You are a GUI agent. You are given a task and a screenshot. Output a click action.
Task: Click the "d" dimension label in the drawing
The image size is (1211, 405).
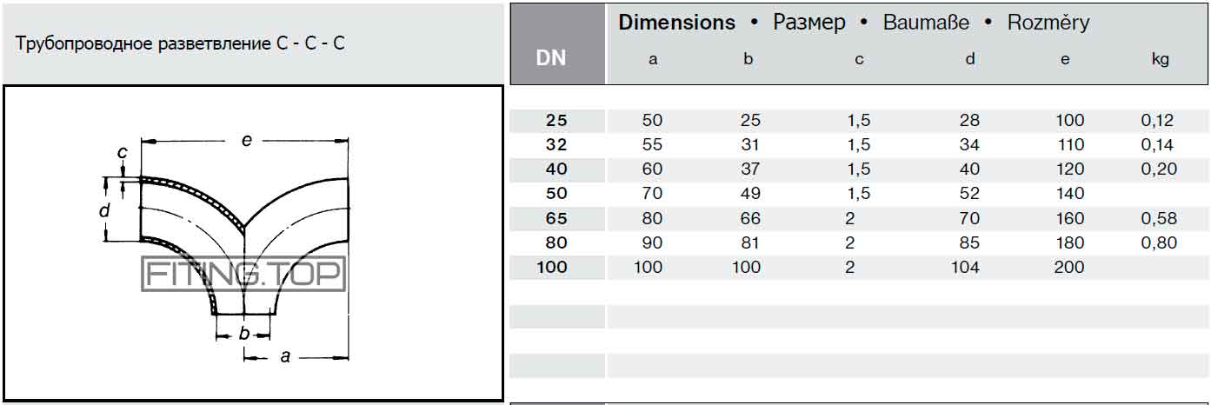[103, 210]
